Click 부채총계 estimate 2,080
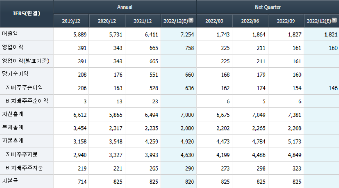The image size is (339, 188). pyautogui.click(x=187, y=128)
